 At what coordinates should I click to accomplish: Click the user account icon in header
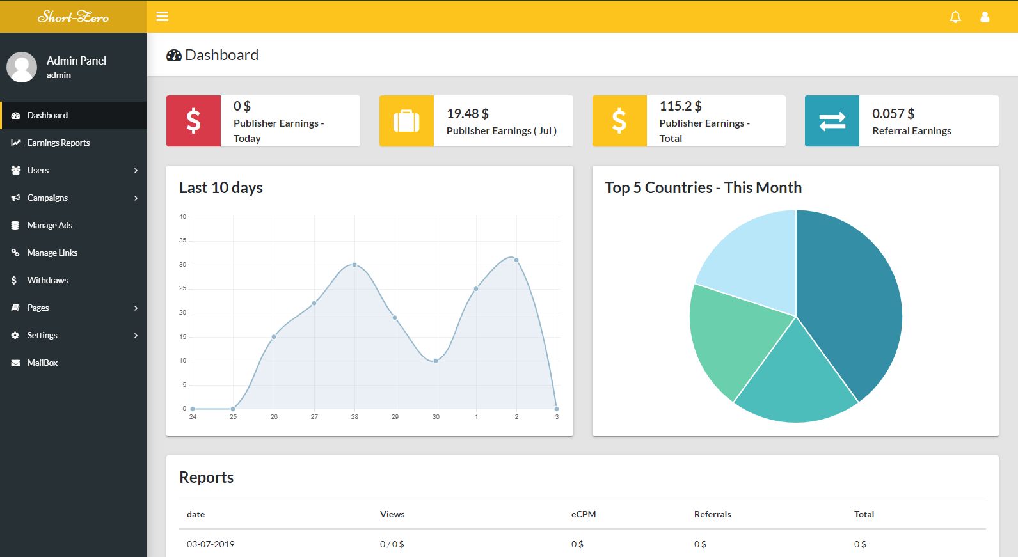[985, 17]
